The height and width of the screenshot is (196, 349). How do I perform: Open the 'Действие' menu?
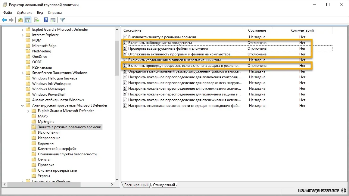point(24,13)
